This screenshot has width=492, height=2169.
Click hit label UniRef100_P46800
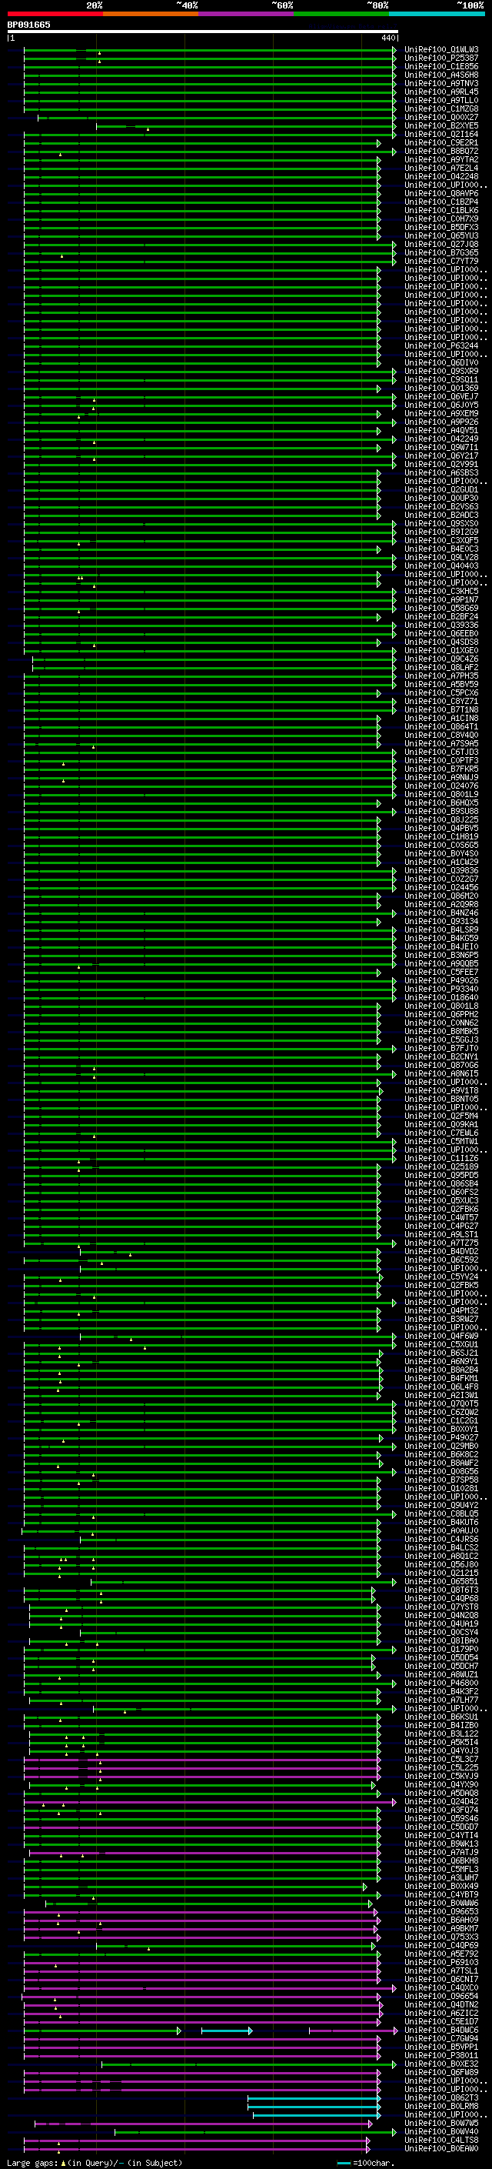point(440,1683)
